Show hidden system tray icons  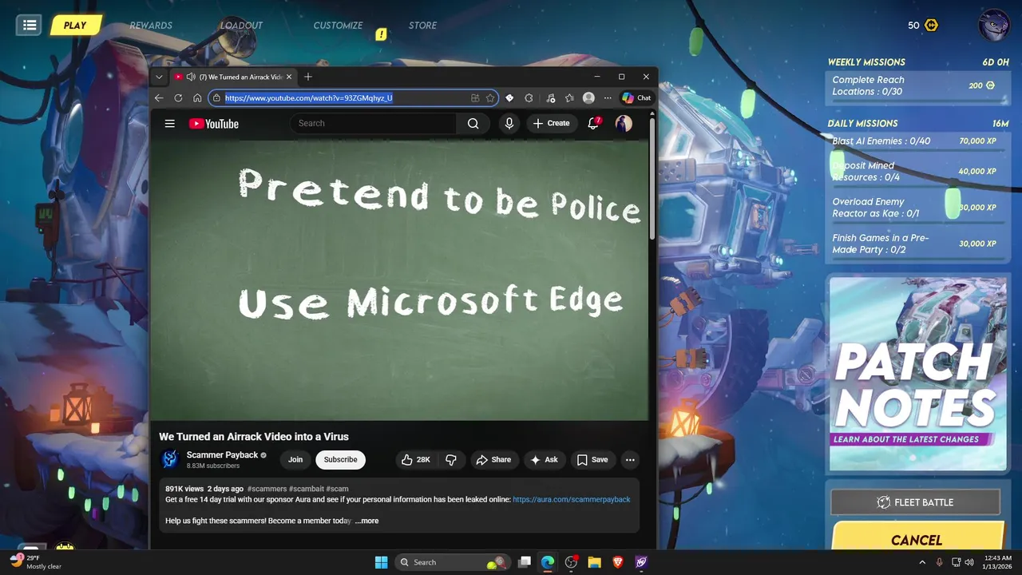pyautogui.click(x=923, y=562)
